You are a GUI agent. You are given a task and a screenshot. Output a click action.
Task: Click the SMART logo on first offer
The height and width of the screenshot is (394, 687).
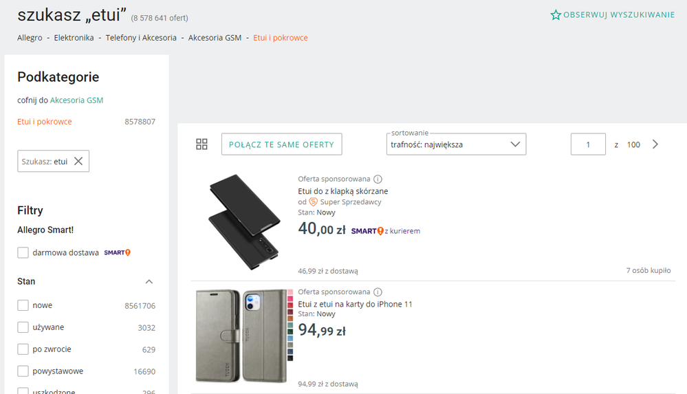367,231
